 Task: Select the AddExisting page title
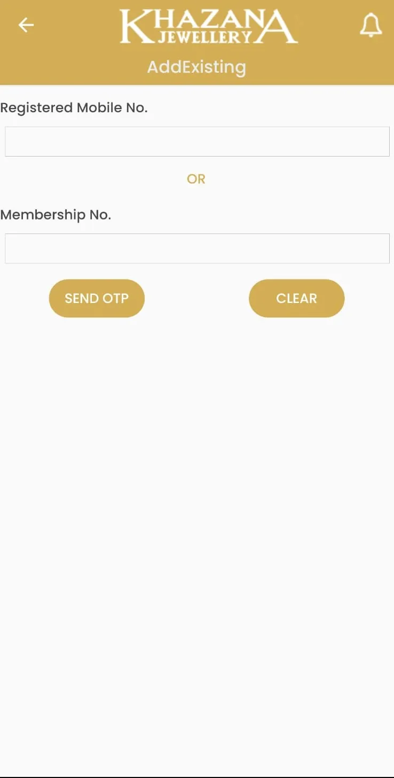click(196, 67)
